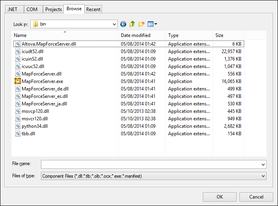Expand the Files of type dropdown
278x206 pixels.
pos(263,176)
